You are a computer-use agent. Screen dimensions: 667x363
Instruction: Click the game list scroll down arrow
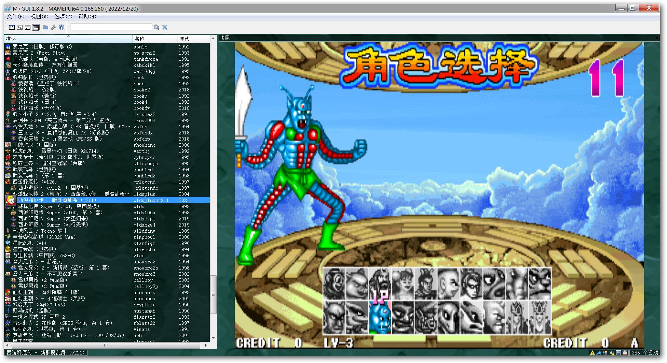coord(213,338)
